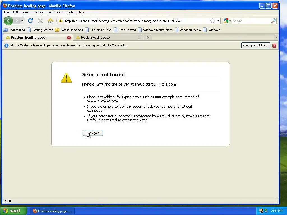Open the address bar history dropdown
287x215 pixels.
[x=218, y=21]
